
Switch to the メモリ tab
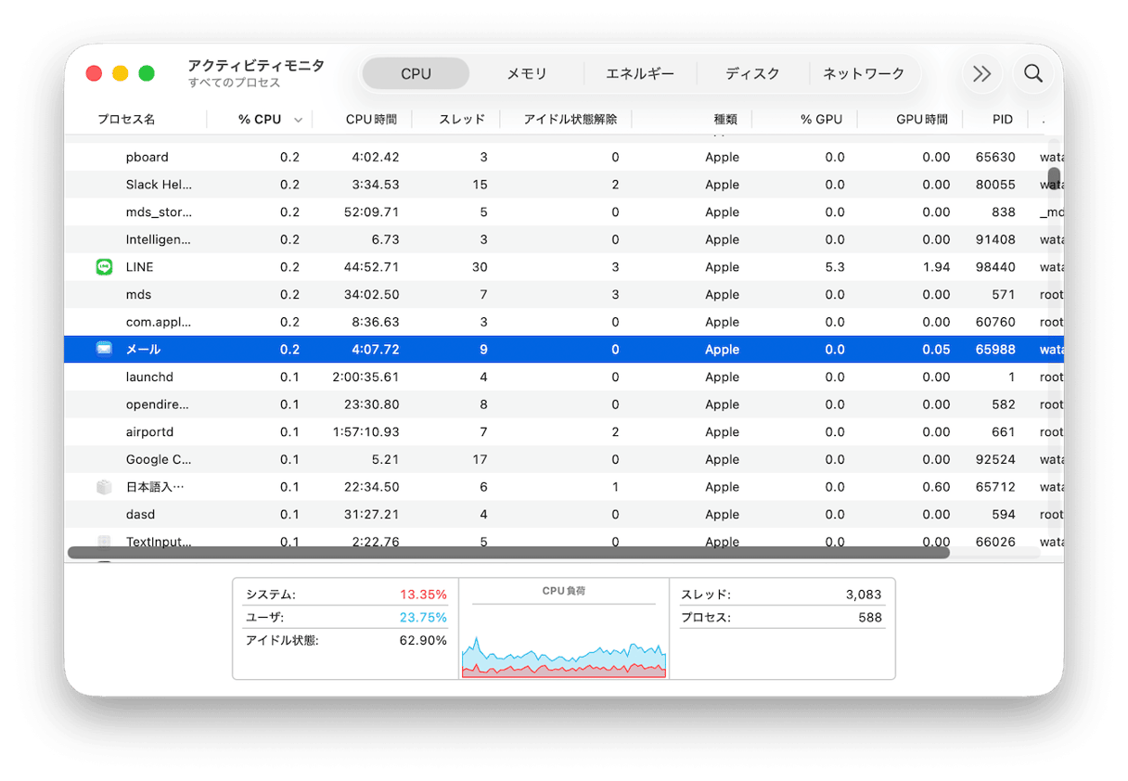[528, 72]
